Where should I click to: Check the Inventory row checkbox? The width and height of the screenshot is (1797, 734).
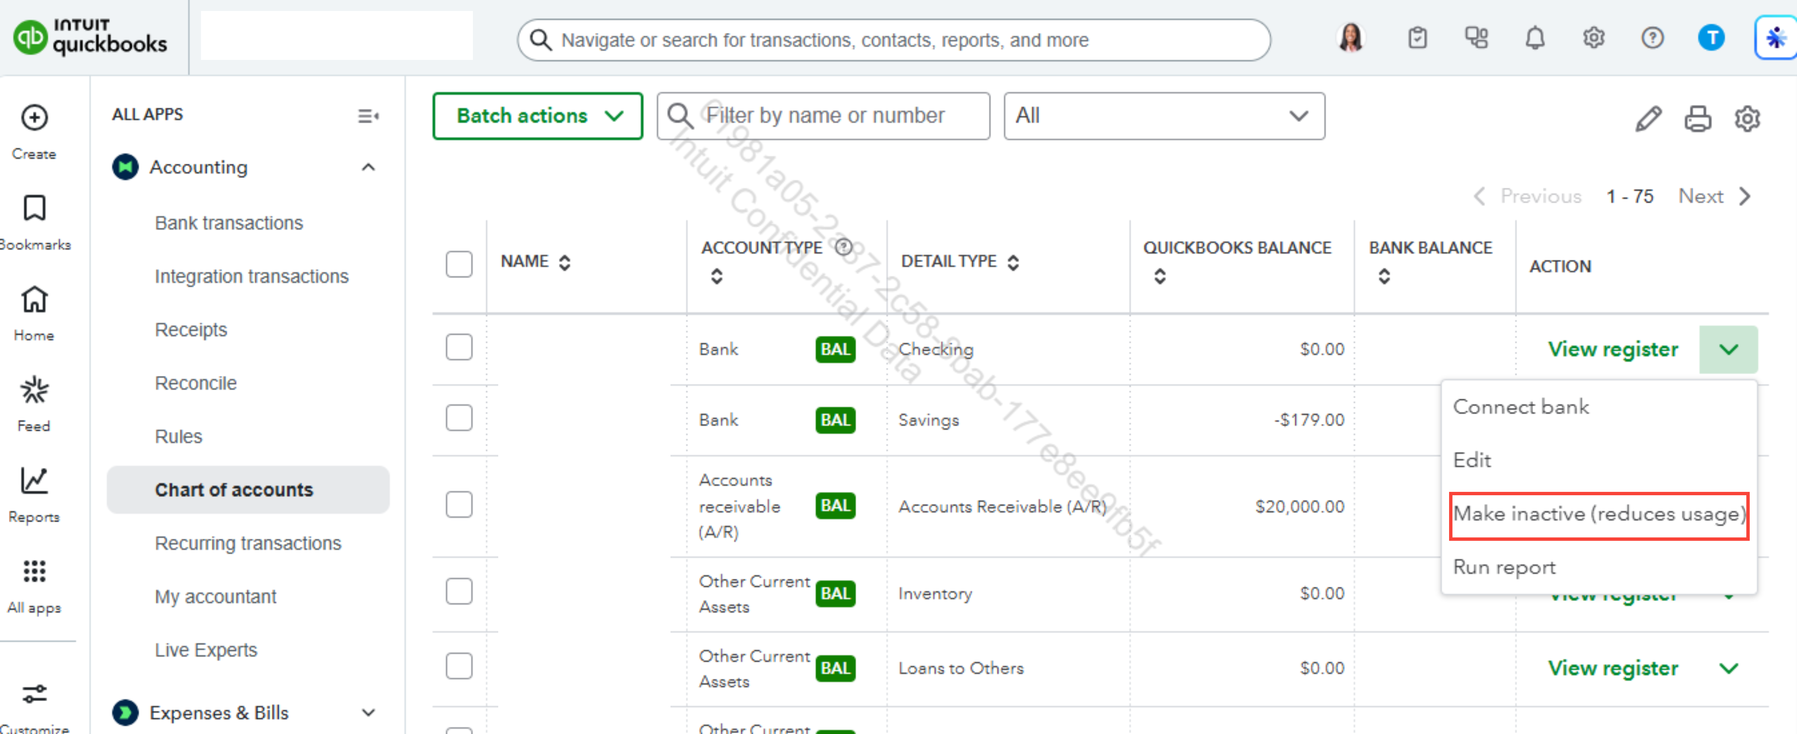click(x=459, y=592)
